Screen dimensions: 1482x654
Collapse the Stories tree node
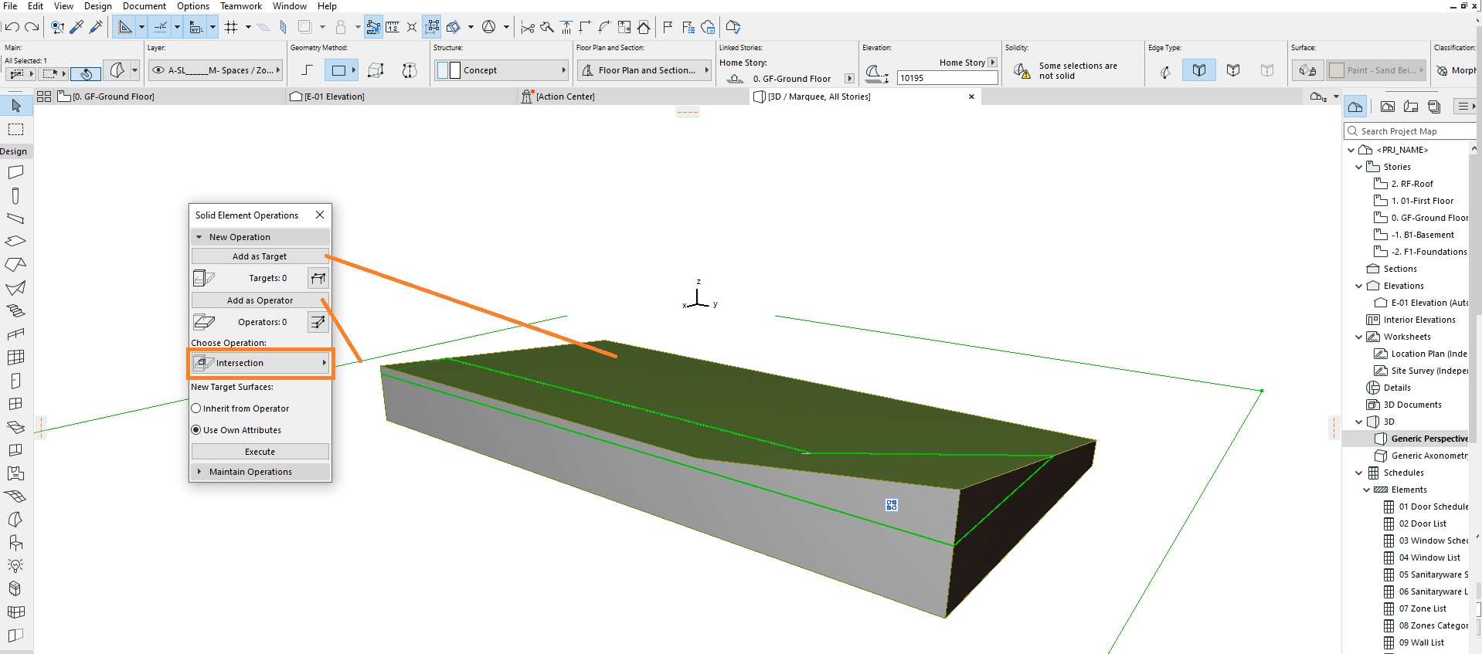pos(1359,167)
